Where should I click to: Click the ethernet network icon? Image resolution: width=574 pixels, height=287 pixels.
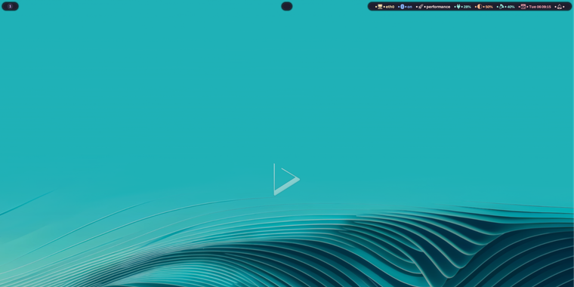coord(380,7)
